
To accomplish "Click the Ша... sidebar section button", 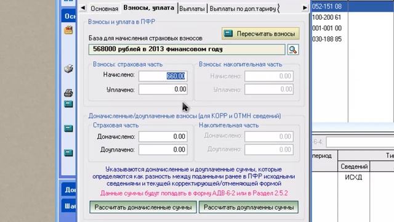I will click(69, 206).
